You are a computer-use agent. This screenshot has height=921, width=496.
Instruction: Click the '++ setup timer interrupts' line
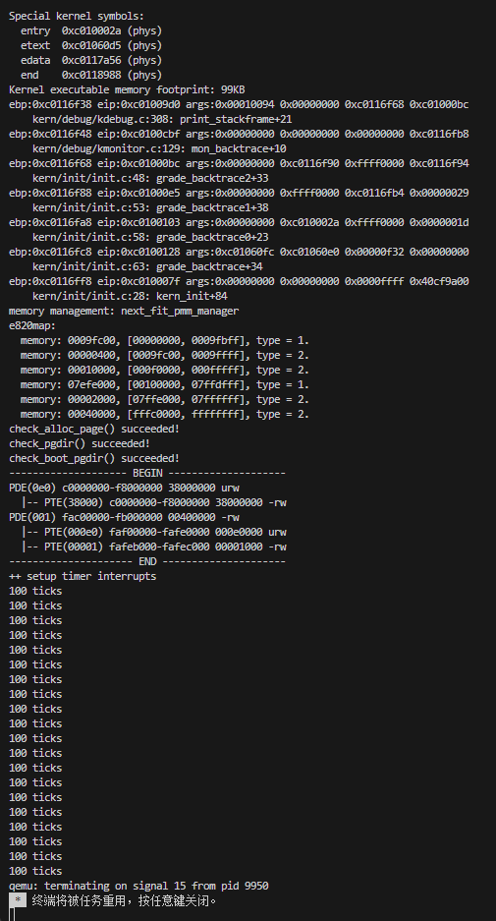point(83,576)
